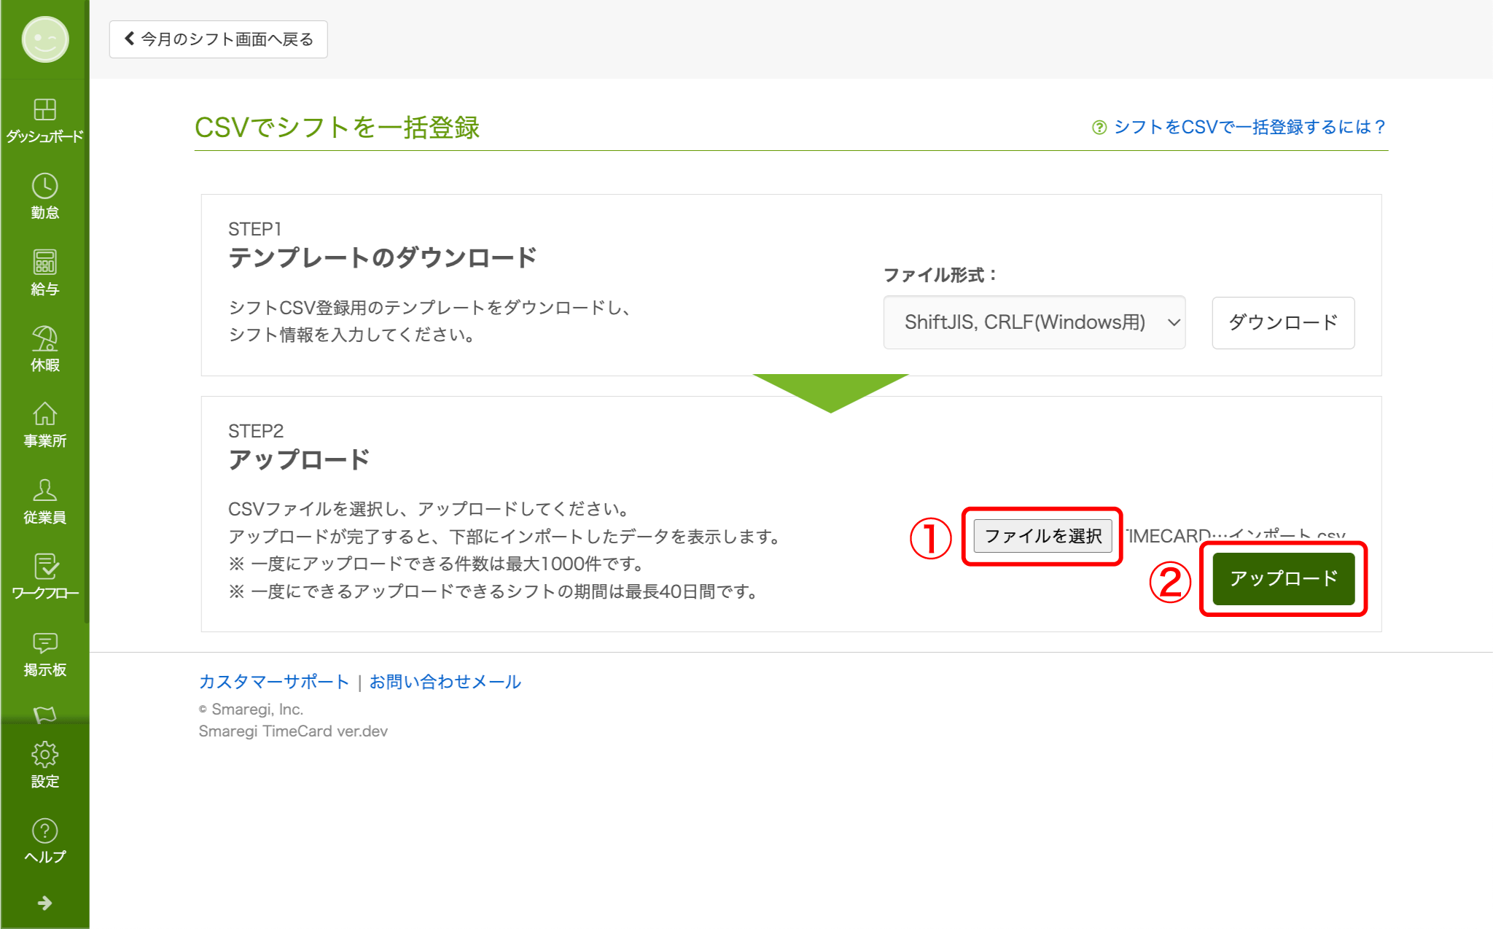
Task: Expand the sidebar with the arrow icon
Action: (44, 903)
